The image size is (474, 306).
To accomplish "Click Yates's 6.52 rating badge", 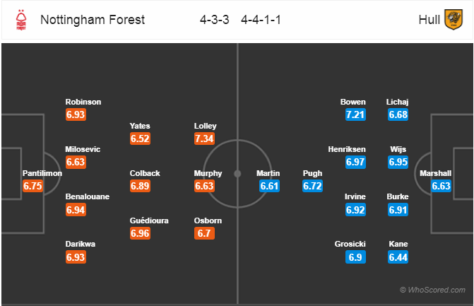I will (x=140, y=139).
